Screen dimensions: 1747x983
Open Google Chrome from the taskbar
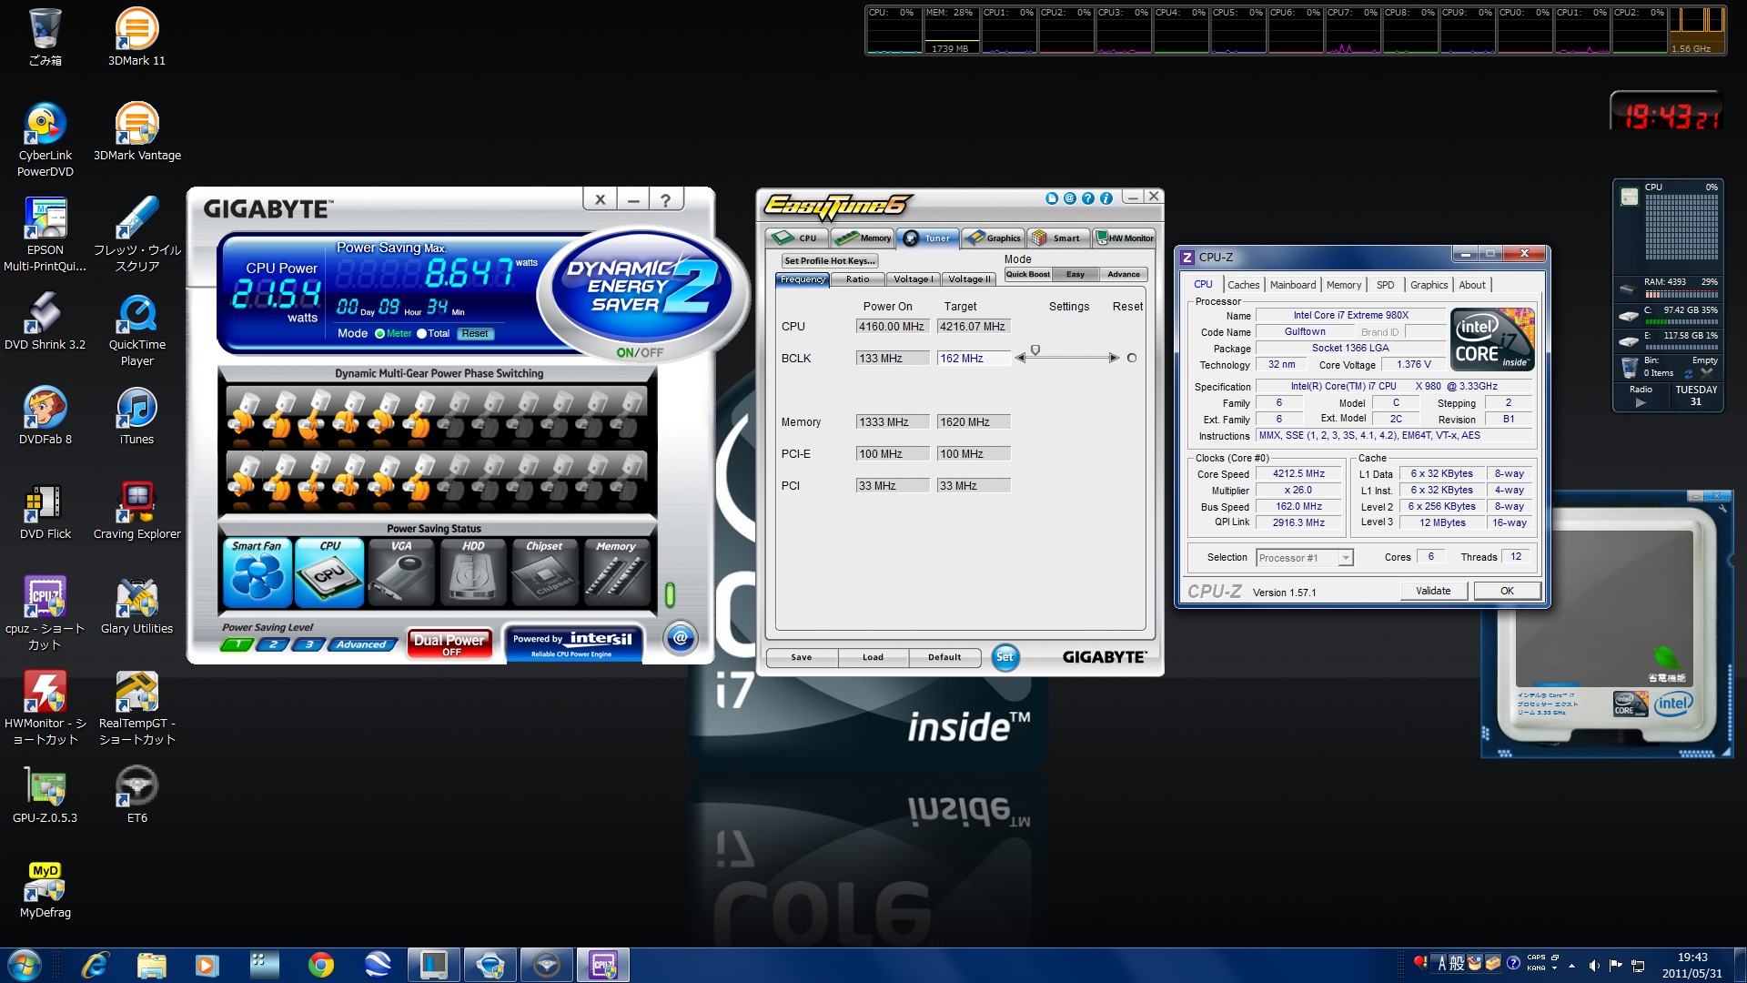[x=320, y=965]
